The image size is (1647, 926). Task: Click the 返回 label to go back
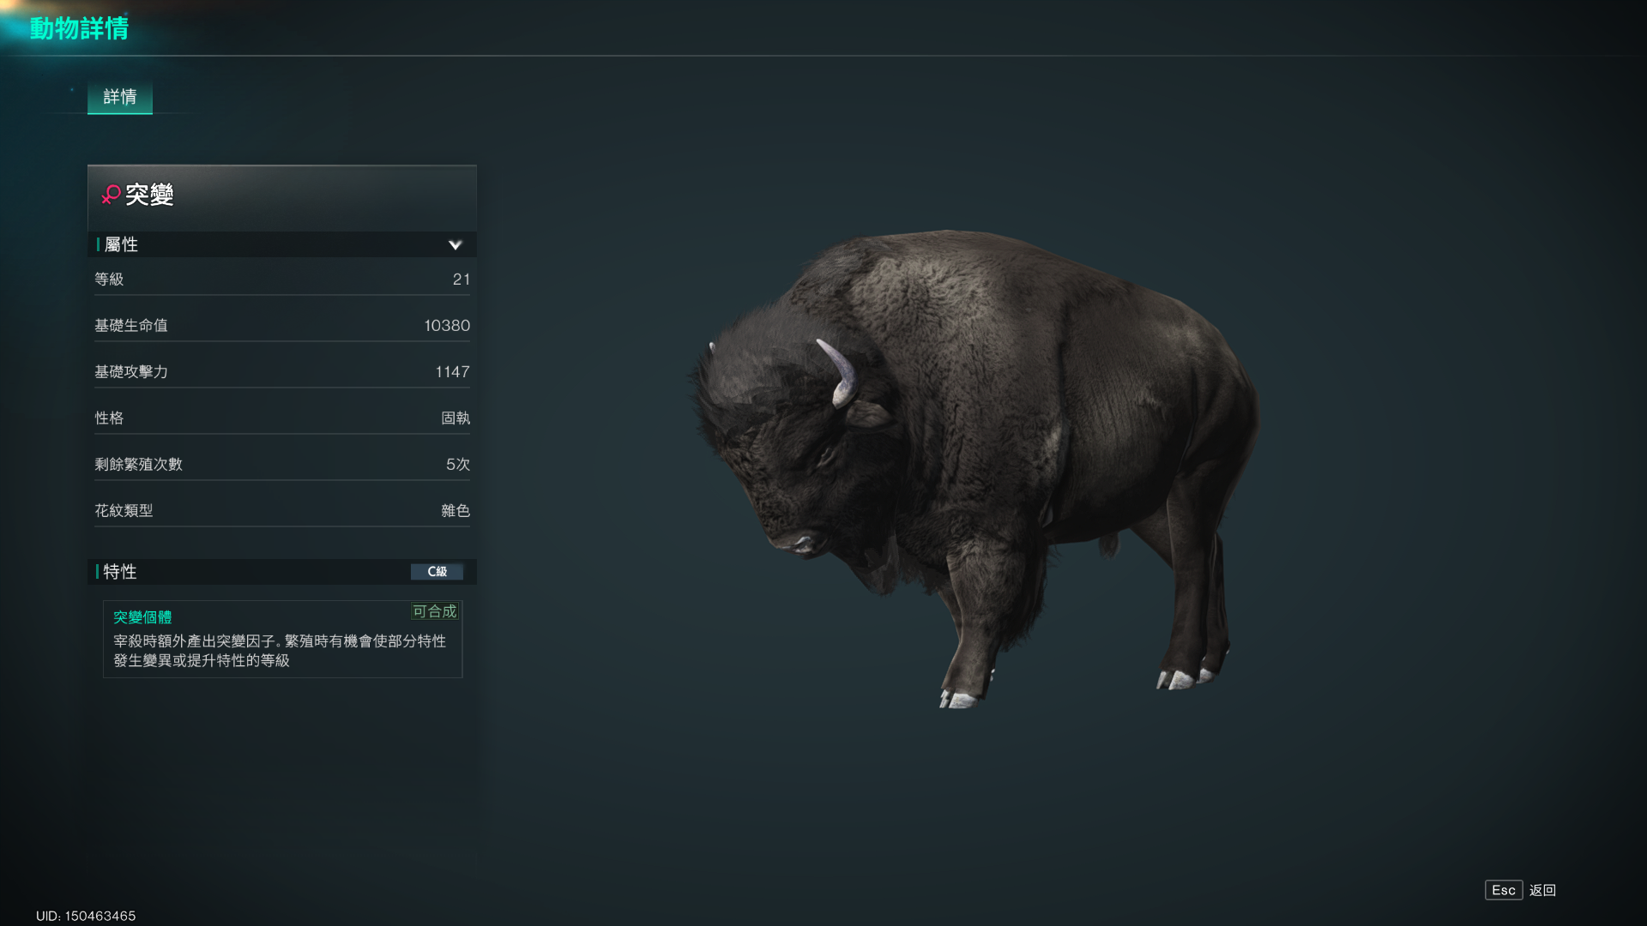click(x=1542, y=890)
